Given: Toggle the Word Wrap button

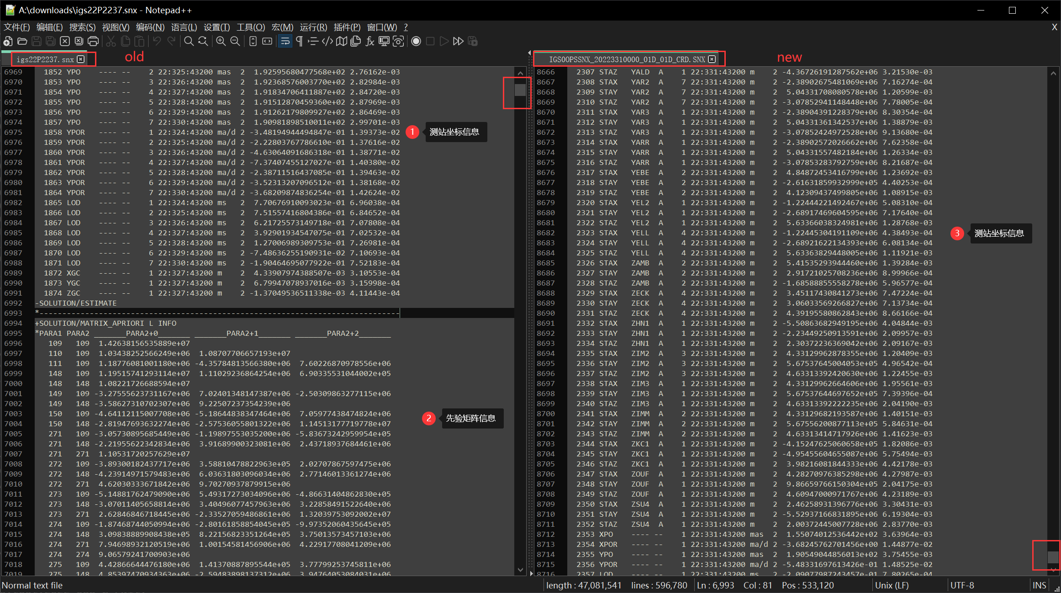Looking at the screenshot, I should (285, 42).
